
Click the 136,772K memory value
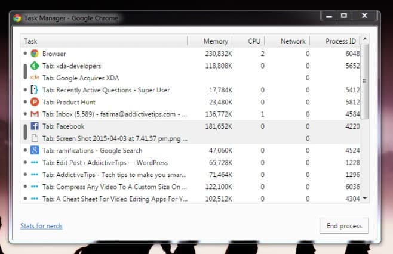[219, 114]
